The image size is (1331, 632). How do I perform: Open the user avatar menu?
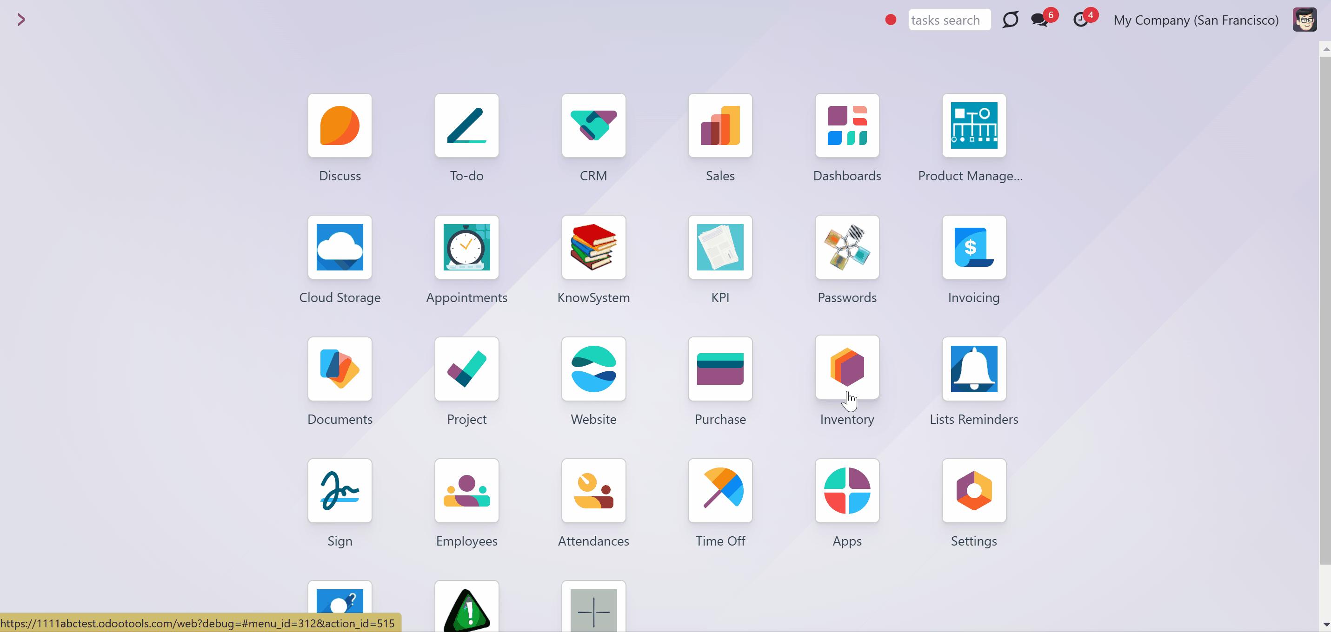(x=1304, y=20)
